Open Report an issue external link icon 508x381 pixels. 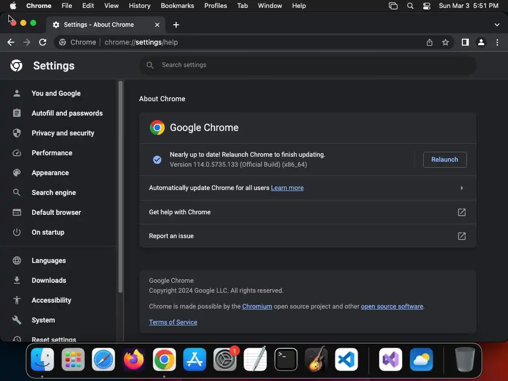coord(462,236)
